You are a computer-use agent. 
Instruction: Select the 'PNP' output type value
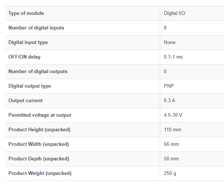coord(169,86)
